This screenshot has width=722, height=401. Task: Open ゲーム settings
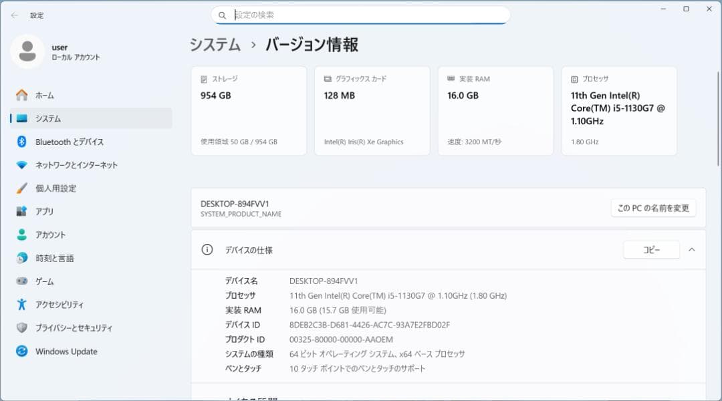[44, 281]
